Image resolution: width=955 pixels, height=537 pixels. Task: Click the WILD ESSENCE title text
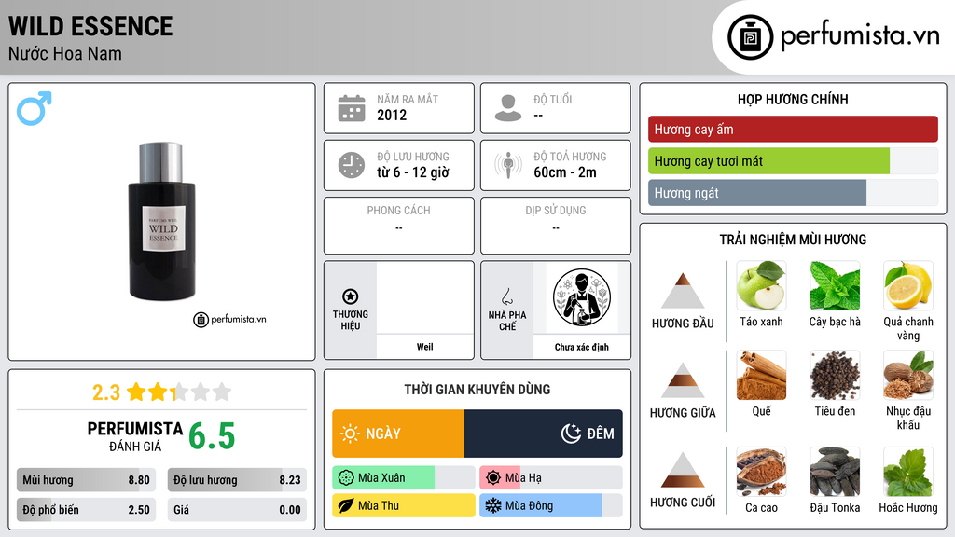tap(90, 27)
